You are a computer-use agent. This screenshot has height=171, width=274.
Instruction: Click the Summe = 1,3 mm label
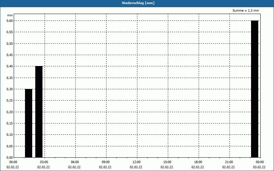click(x=246, y=11)
